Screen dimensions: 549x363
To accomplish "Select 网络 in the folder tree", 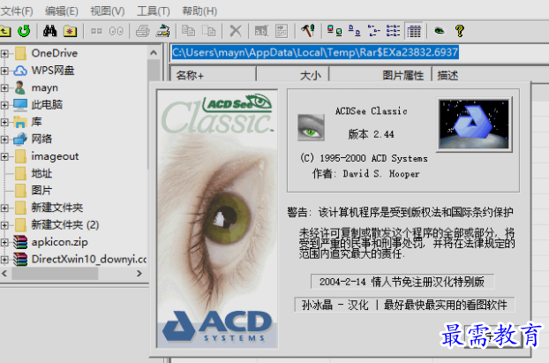I will [41, 139].
